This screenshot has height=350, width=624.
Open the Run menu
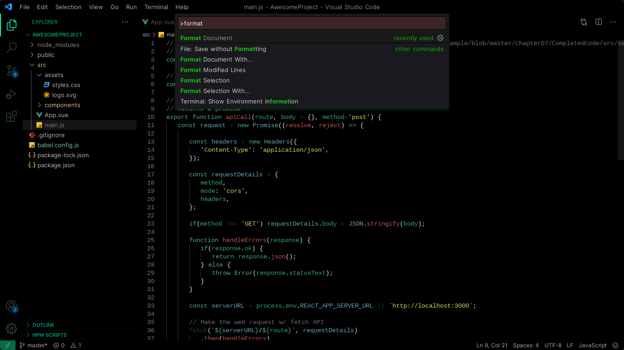[131, 7]
